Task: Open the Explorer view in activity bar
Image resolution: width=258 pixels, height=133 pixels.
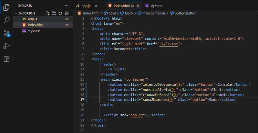Action: coord(6,7)
